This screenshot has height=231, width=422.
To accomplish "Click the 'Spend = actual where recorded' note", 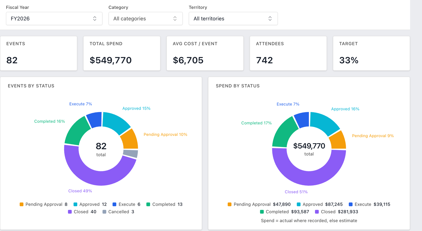I will click(309, 221).
